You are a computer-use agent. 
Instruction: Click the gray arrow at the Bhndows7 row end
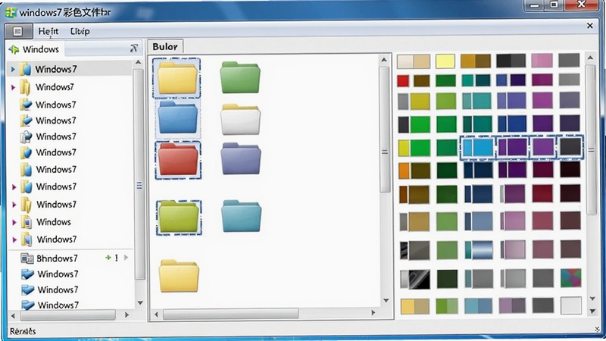[126, 258]
